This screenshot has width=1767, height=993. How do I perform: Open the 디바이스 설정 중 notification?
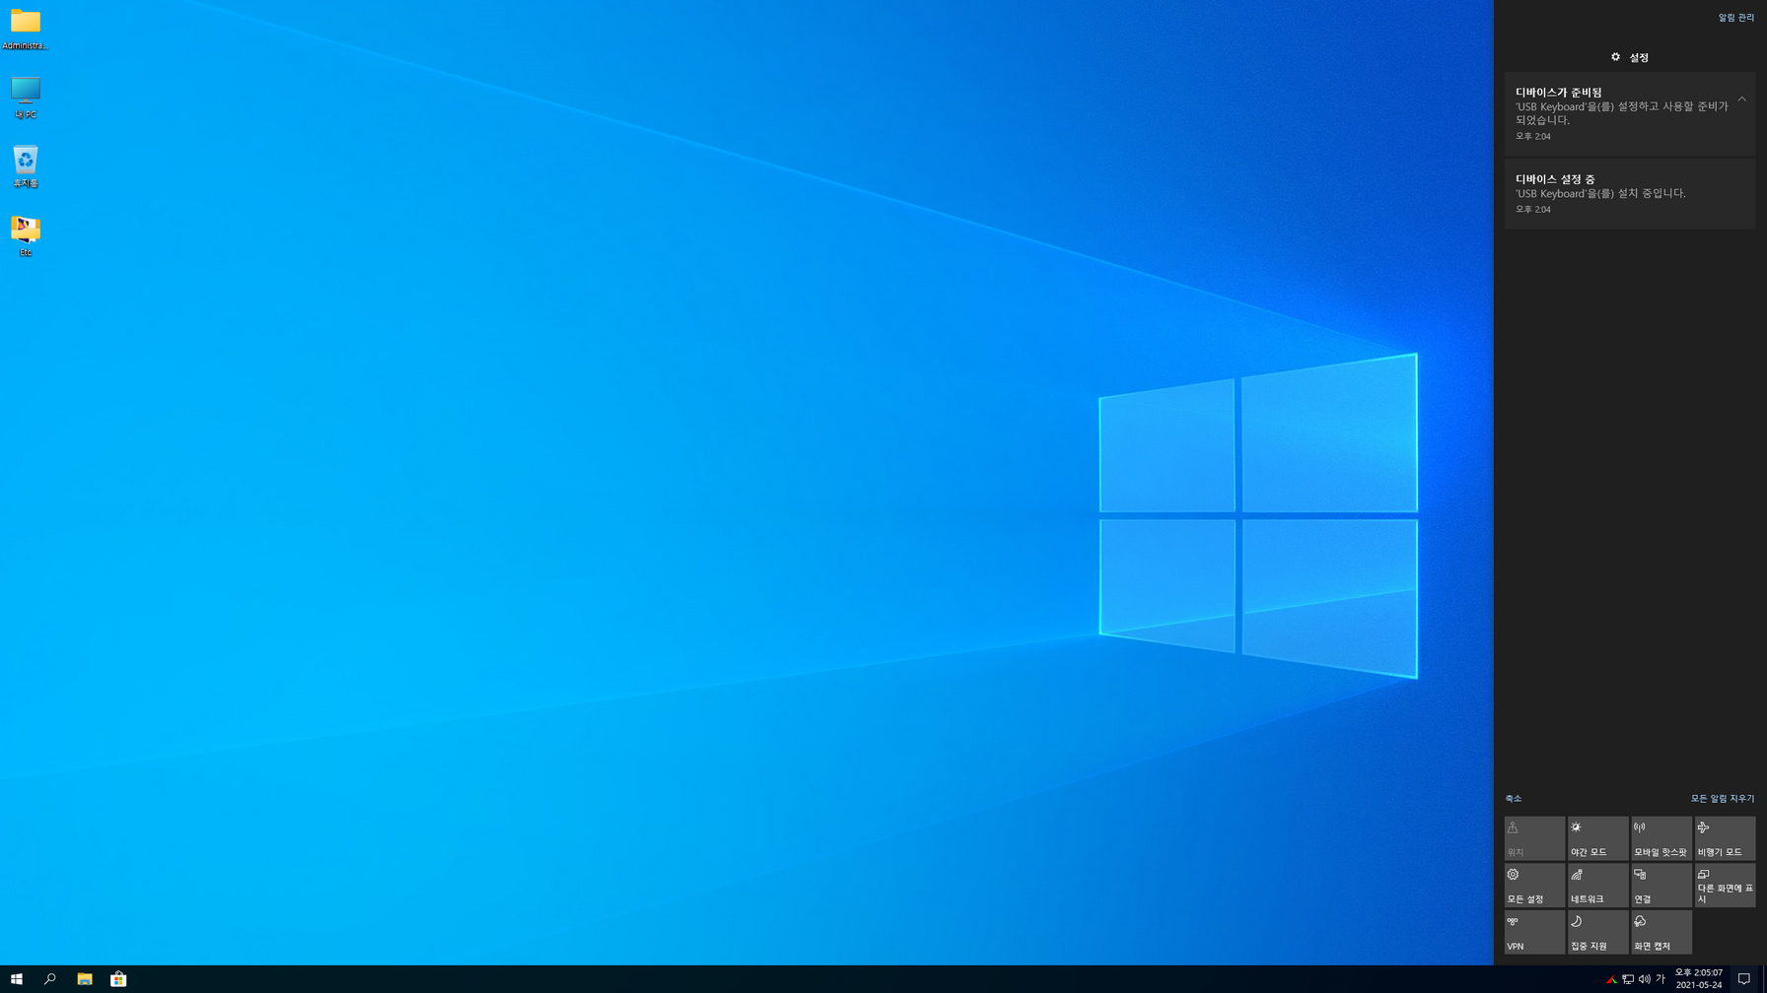pyautogui.click(x=1630, y=193)
